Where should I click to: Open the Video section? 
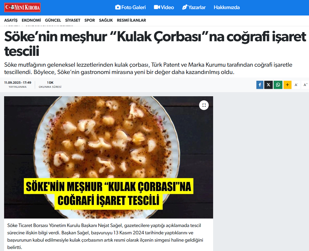pyautogui.click(x=164, y=8)
